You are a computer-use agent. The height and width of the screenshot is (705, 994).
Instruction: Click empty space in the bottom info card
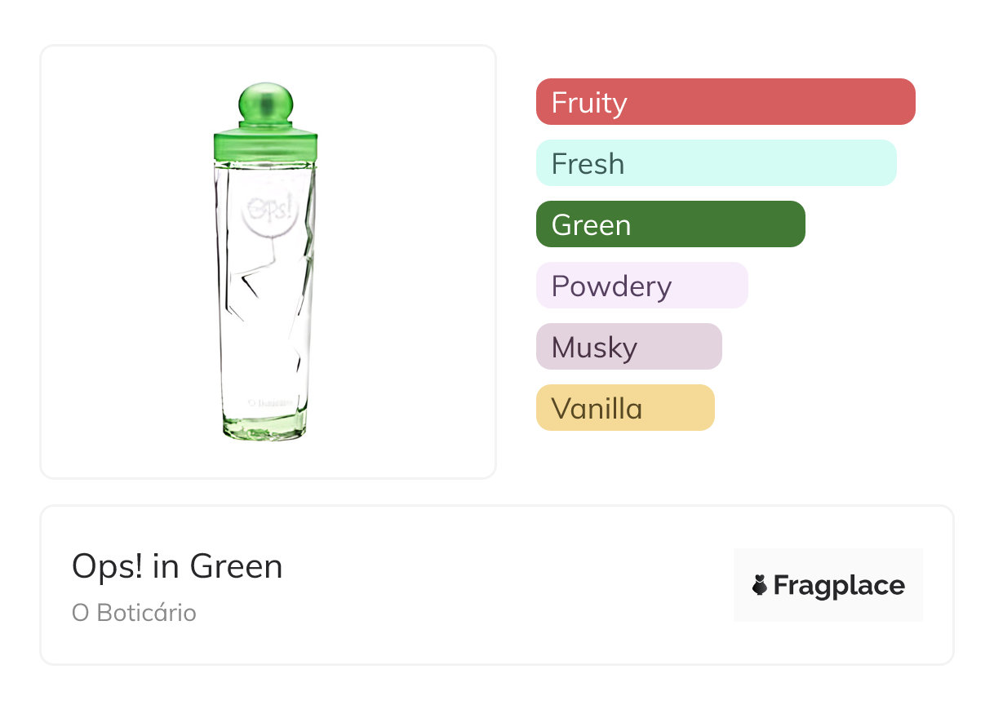click(x=506, y=587)
